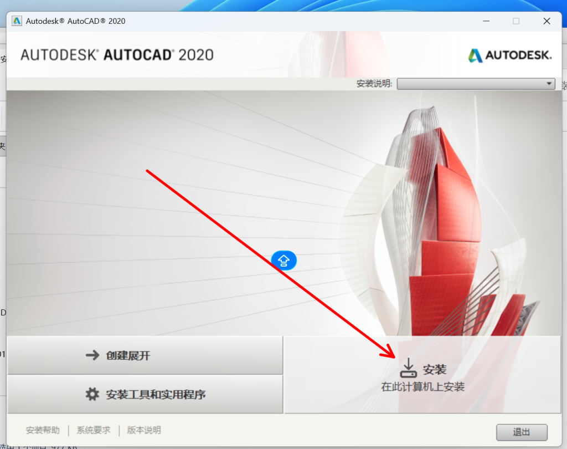Open the 安装帮助 link

click(43, 430)
